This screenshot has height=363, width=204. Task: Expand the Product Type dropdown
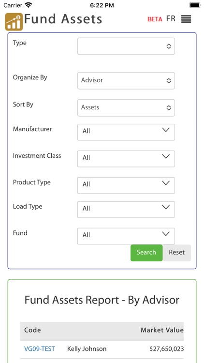126,185
